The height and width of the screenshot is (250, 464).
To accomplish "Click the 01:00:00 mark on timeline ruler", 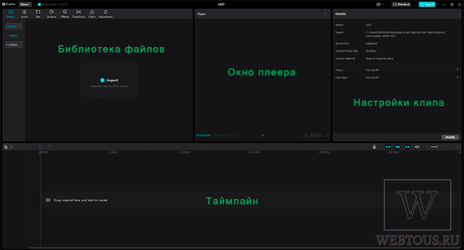I will (x=184, y=153).
